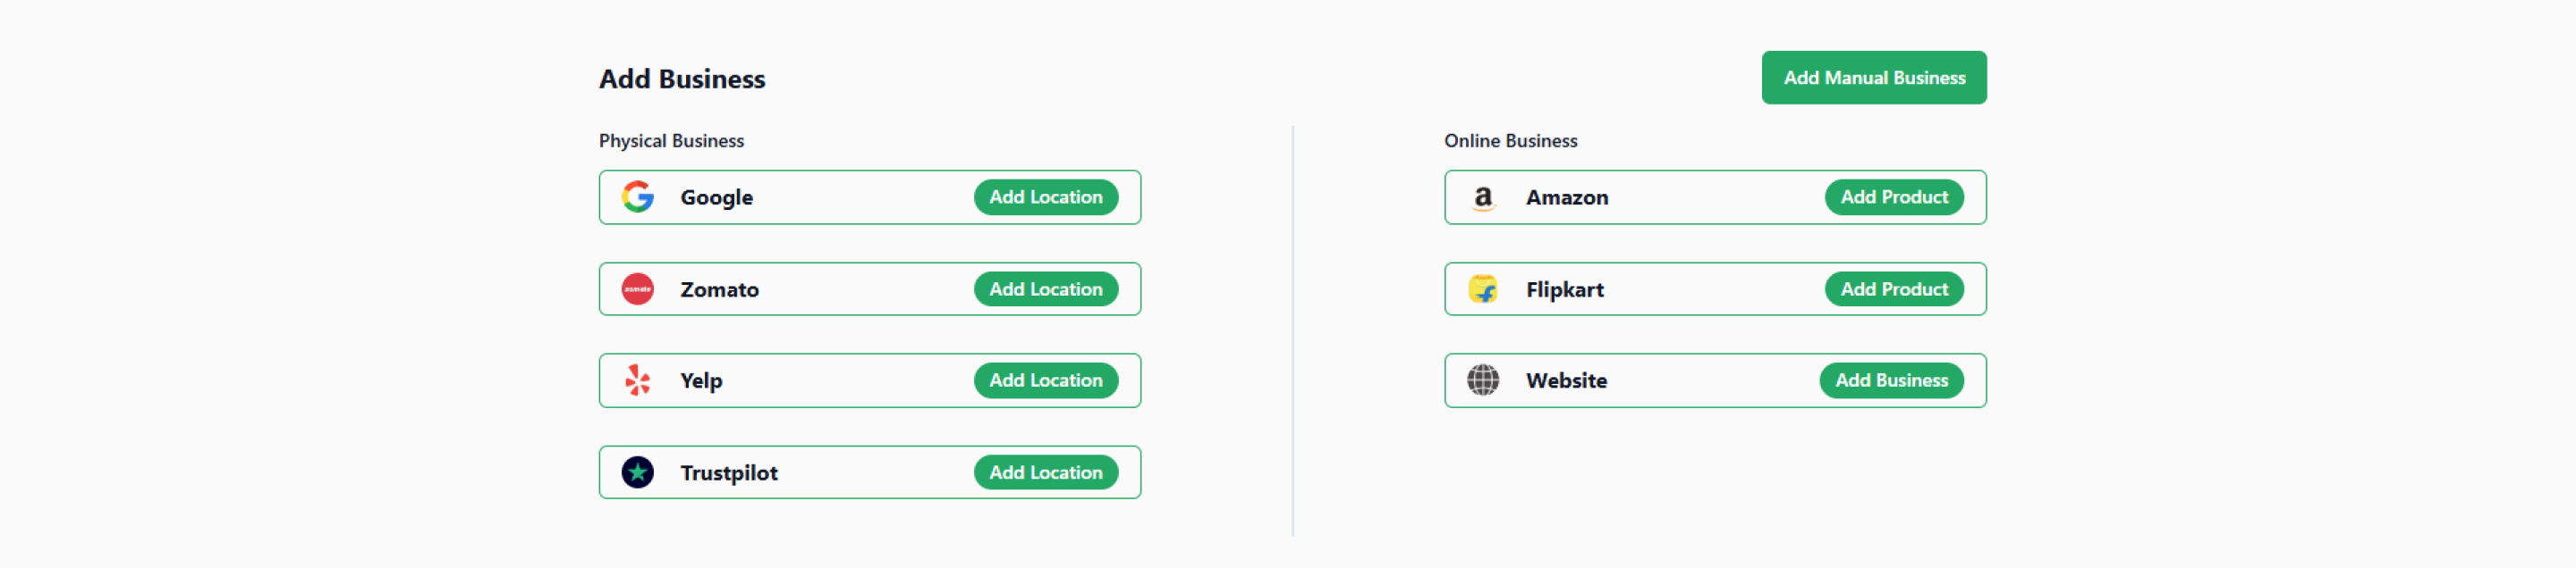Select the Google business name label

pos(716,197)
